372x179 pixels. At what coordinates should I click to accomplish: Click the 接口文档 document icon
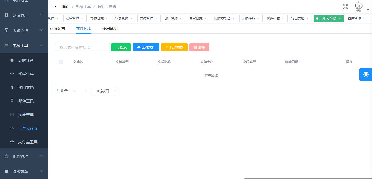12,87
